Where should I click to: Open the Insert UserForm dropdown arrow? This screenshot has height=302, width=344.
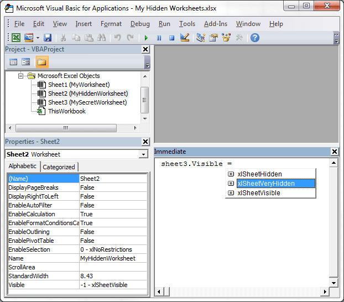coord(38,38)
